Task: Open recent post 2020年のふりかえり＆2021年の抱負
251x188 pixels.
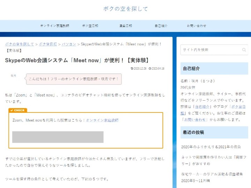Action: (x=211, y=147)
